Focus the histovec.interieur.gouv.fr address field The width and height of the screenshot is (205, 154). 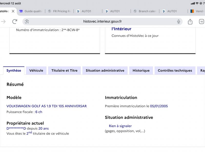coord(102,22)
